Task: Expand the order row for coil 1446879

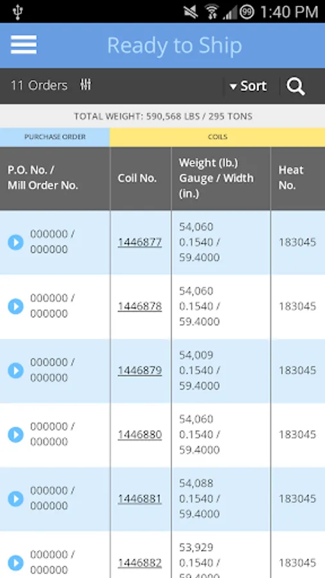Action: [15, 371]
